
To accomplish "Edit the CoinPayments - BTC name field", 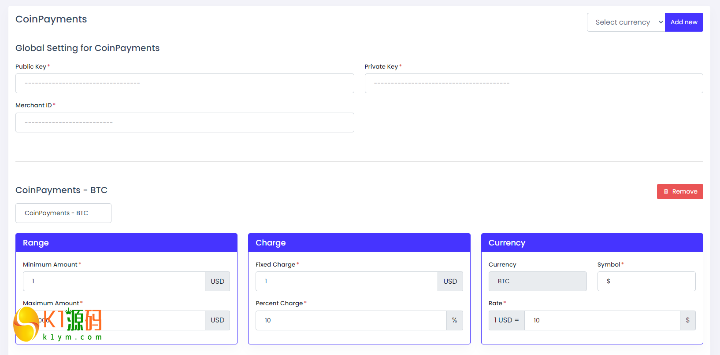I will click(63, 213).
